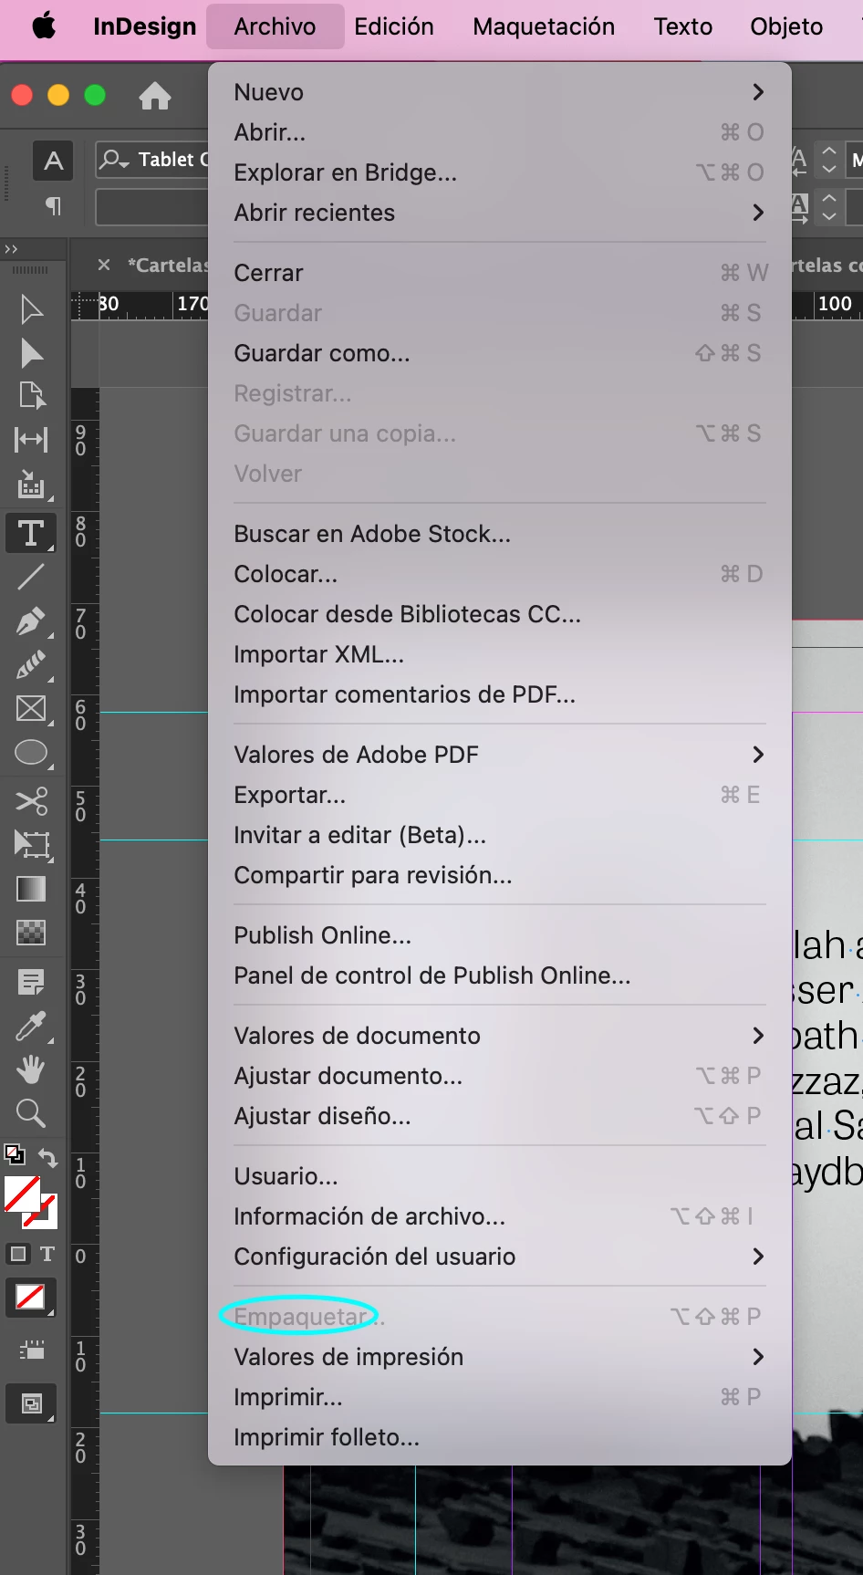The image size is (863, 1575).
Task: Select the Selection tool arrow
Action: tap(31, 309)
